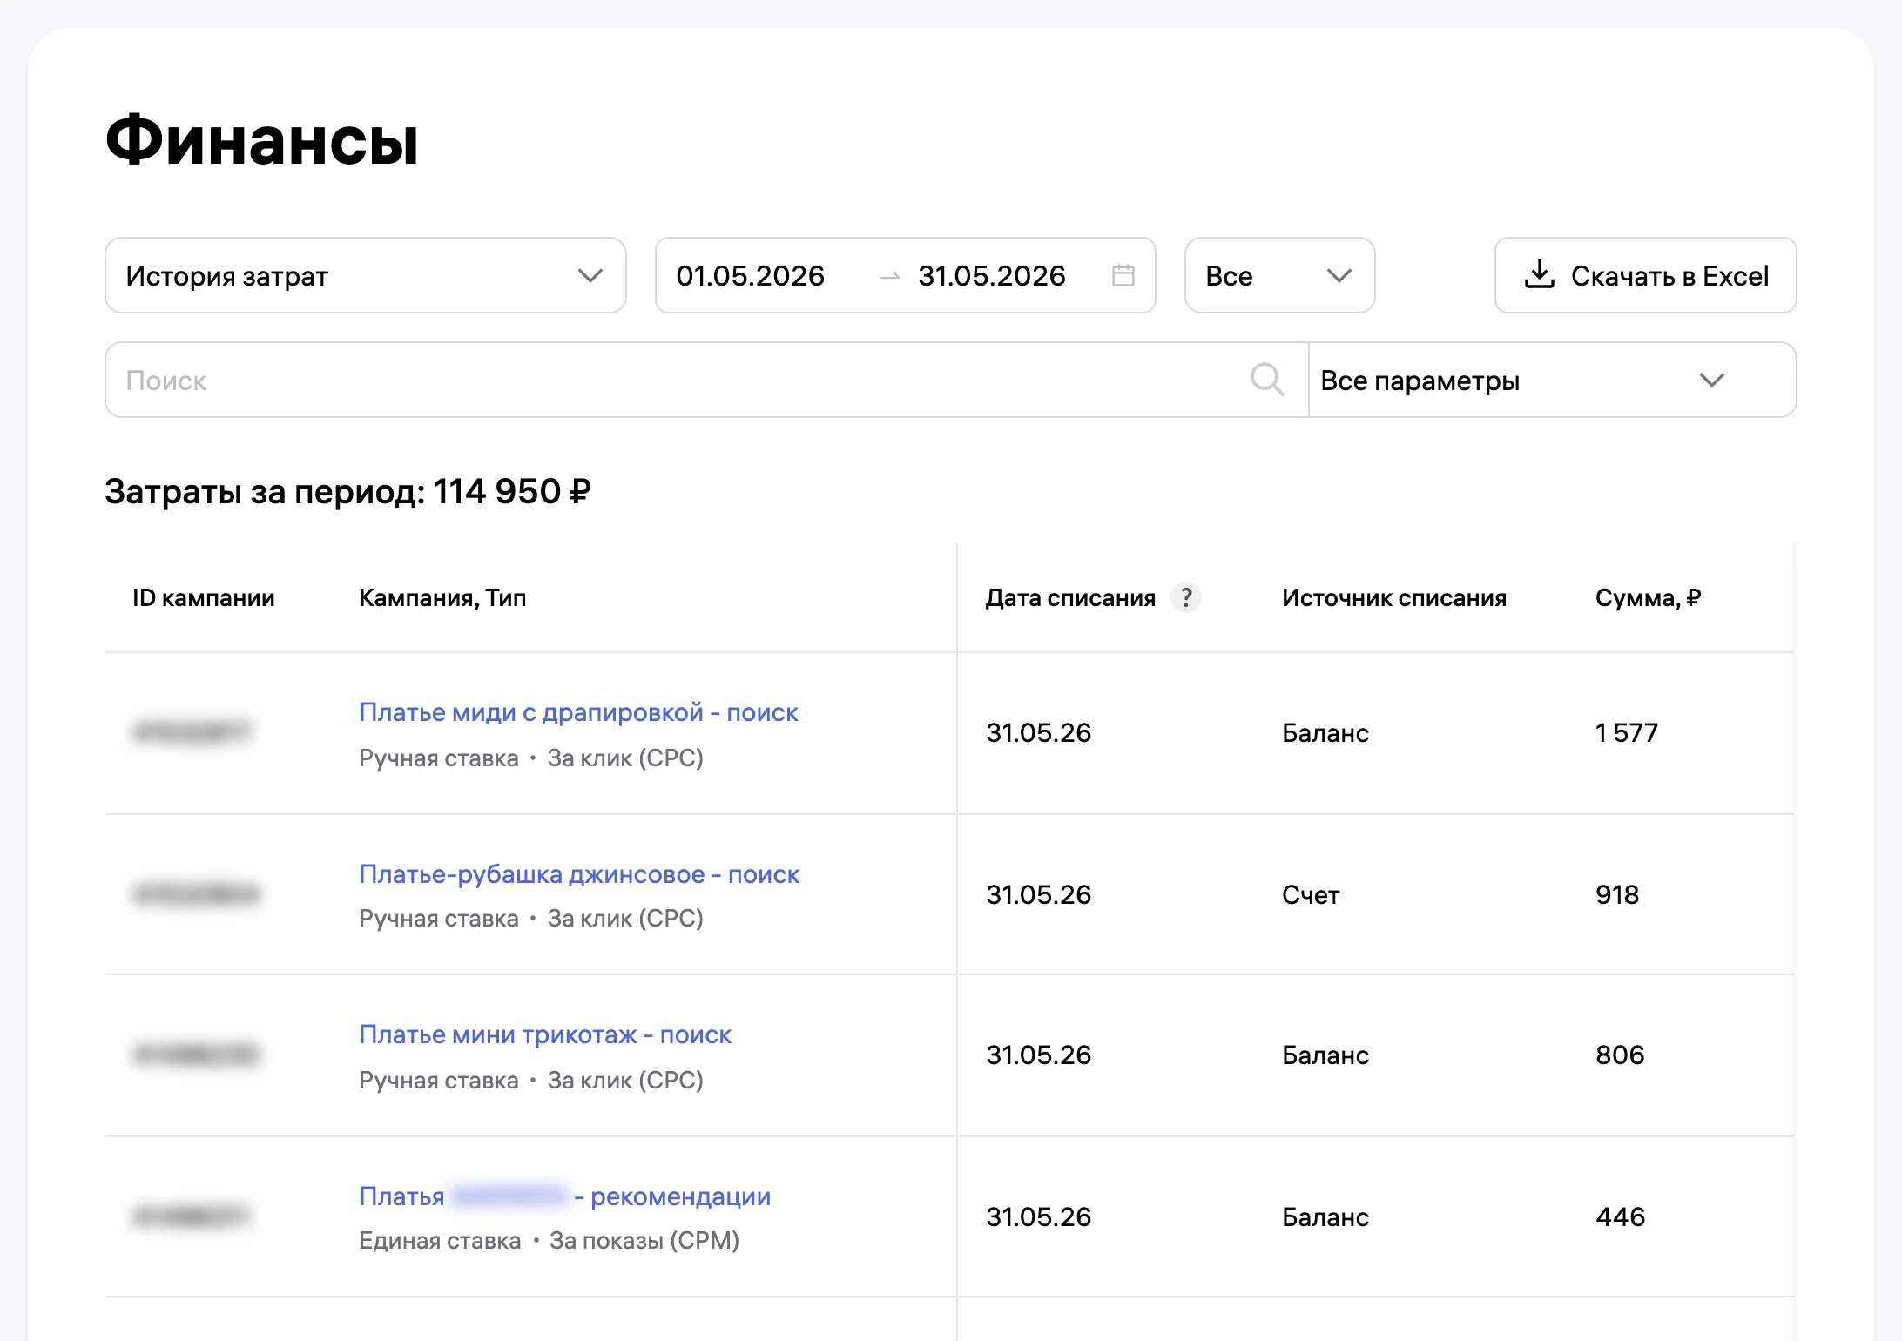The width and height of the screenshot is (1902, 1341).
Task: Click the end date 31.05.2026
Action: [x=992, y=275]
